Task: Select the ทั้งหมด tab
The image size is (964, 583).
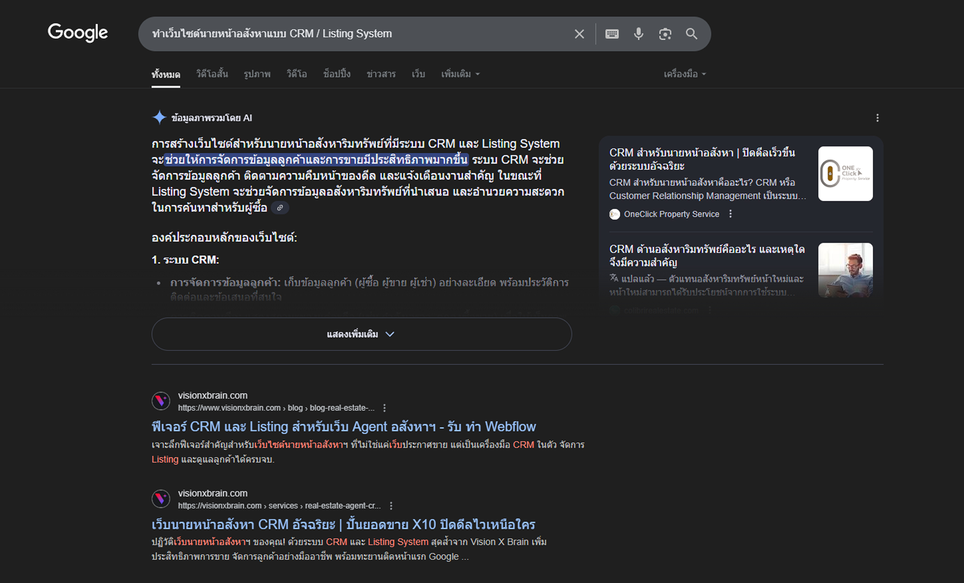Action: pyautogui.click(x=166, y=74)
